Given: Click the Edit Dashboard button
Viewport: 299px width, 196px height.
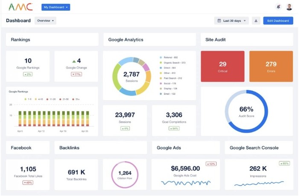Looking at the screenshot, I should (x=278, y=20).
